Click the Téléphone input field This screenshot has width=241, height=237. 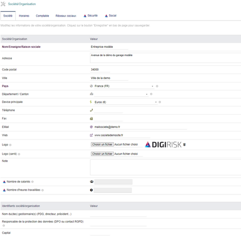[x=108, y=110]
